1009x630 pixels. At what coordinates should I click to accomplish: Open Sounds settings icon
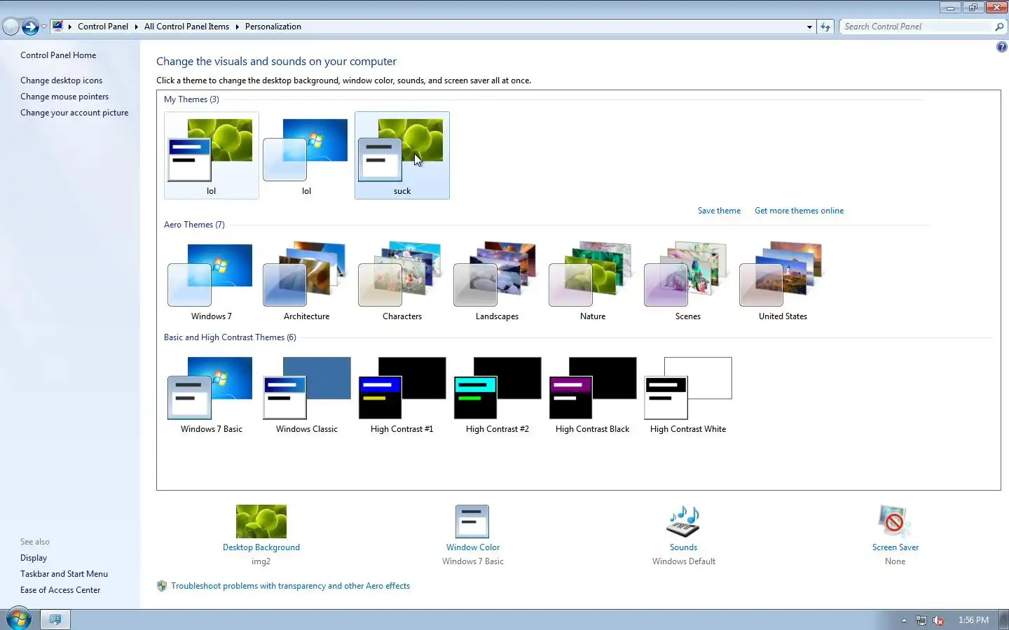[x=683, y=521]
